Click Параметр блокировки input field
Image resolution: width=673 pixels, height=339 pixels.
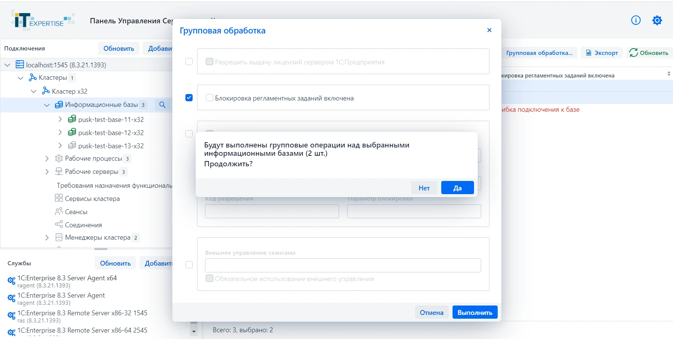click(414, 211)
